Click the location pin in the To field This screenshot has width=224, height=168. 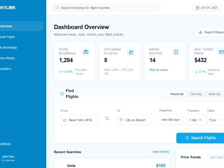pos(121,120)
